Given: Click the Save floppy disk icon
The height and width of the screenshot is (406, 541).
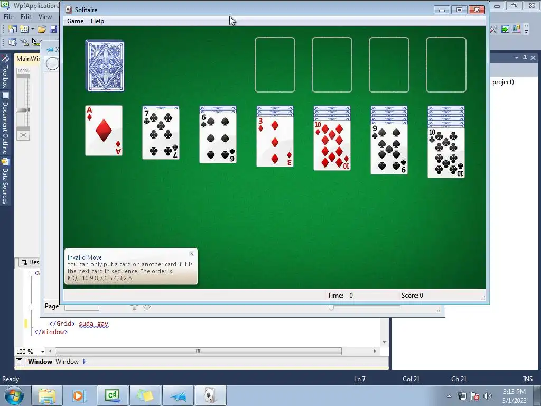Looking at the screenshot, I should [53, 30].
